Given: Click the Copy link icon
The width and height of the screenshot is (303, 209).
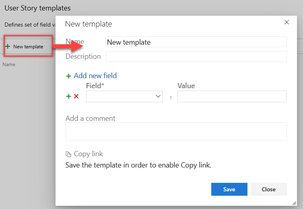Looking at the screenshot, I should 68,154.
